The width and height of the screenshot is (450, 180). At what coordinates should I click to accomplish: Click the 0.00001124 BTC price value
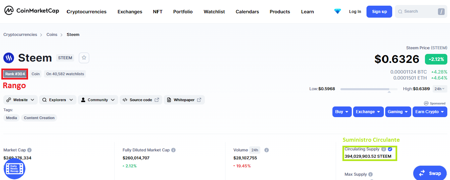click(x=409, y=72)
